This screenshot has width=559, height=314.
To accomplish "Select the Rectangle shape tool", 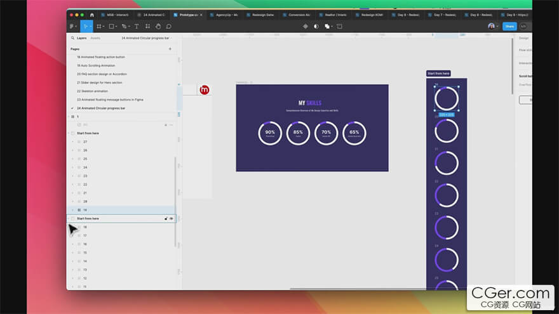I will click(x=111, y=27).
